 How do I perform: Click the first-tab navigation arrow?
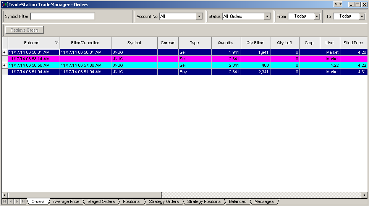point(5,201)
